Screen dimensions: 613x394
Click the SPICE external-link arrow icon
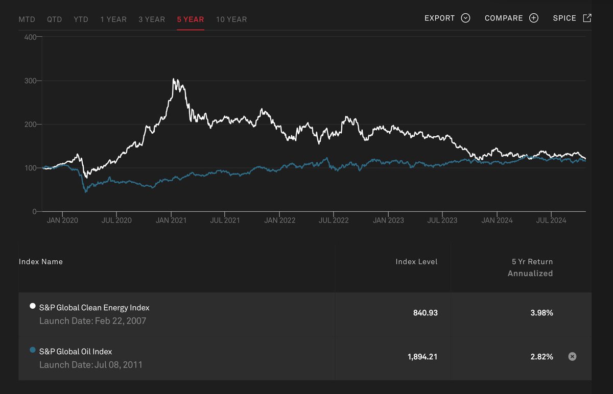coord(587,18)
